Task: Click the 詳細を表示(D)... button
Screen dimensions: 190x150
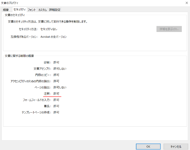Action: [x=169, y=29]
